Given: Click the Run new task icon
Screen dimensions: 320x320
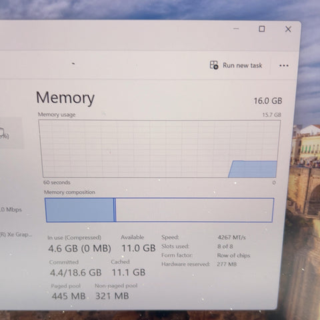Looking at the screenshot, I should [x=214, y=65].
